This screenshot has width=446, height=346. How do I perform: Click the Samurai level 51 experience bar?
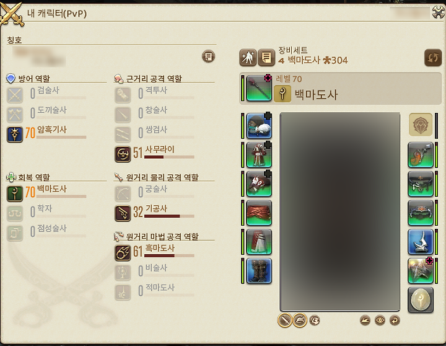tap(169, 157)
